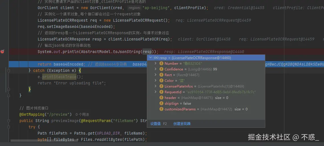Click the field icon next to Rect

point(161,75)
